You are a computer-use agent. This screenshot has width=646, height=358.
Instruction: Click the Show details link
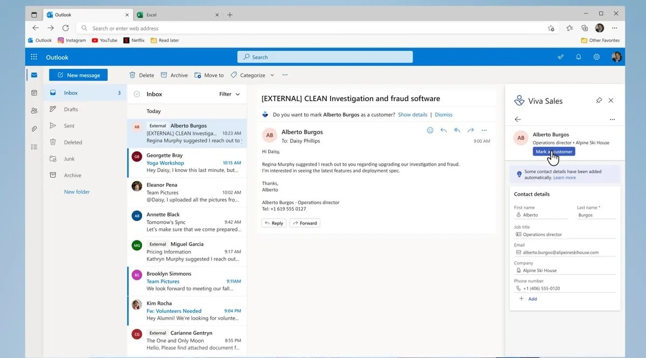(412, 115)
